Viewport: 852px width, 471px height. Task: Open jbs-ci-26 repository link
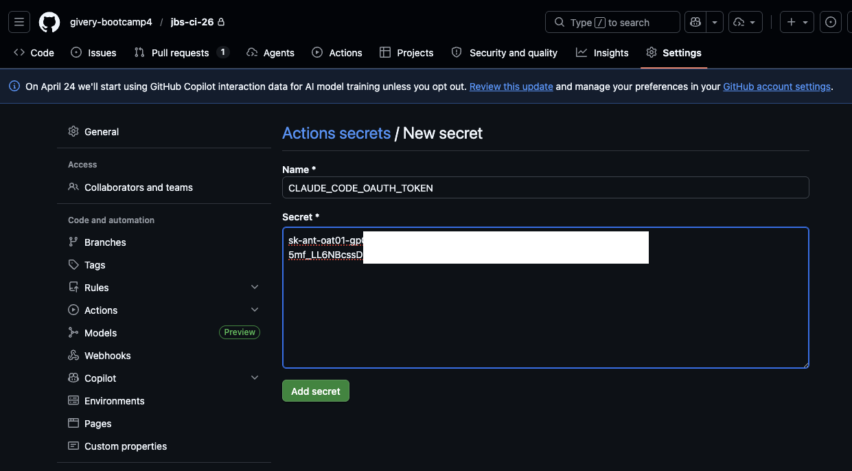coord(192,22)
